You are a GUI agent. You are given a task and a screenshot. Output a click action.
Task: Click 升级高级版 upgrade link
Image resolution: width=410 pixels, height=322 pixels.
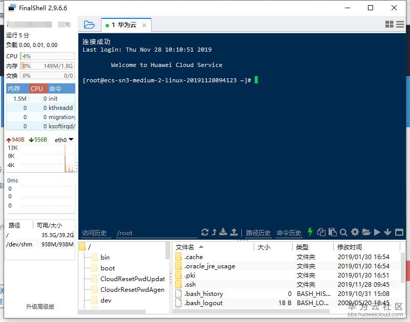tap(40, 307)
